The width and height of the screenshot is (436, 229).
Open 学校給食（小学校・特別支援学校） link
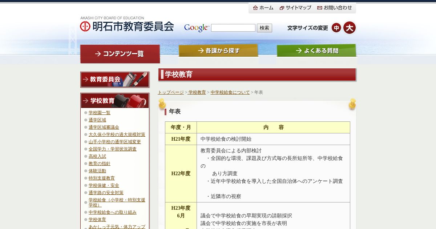click(117, 202)
